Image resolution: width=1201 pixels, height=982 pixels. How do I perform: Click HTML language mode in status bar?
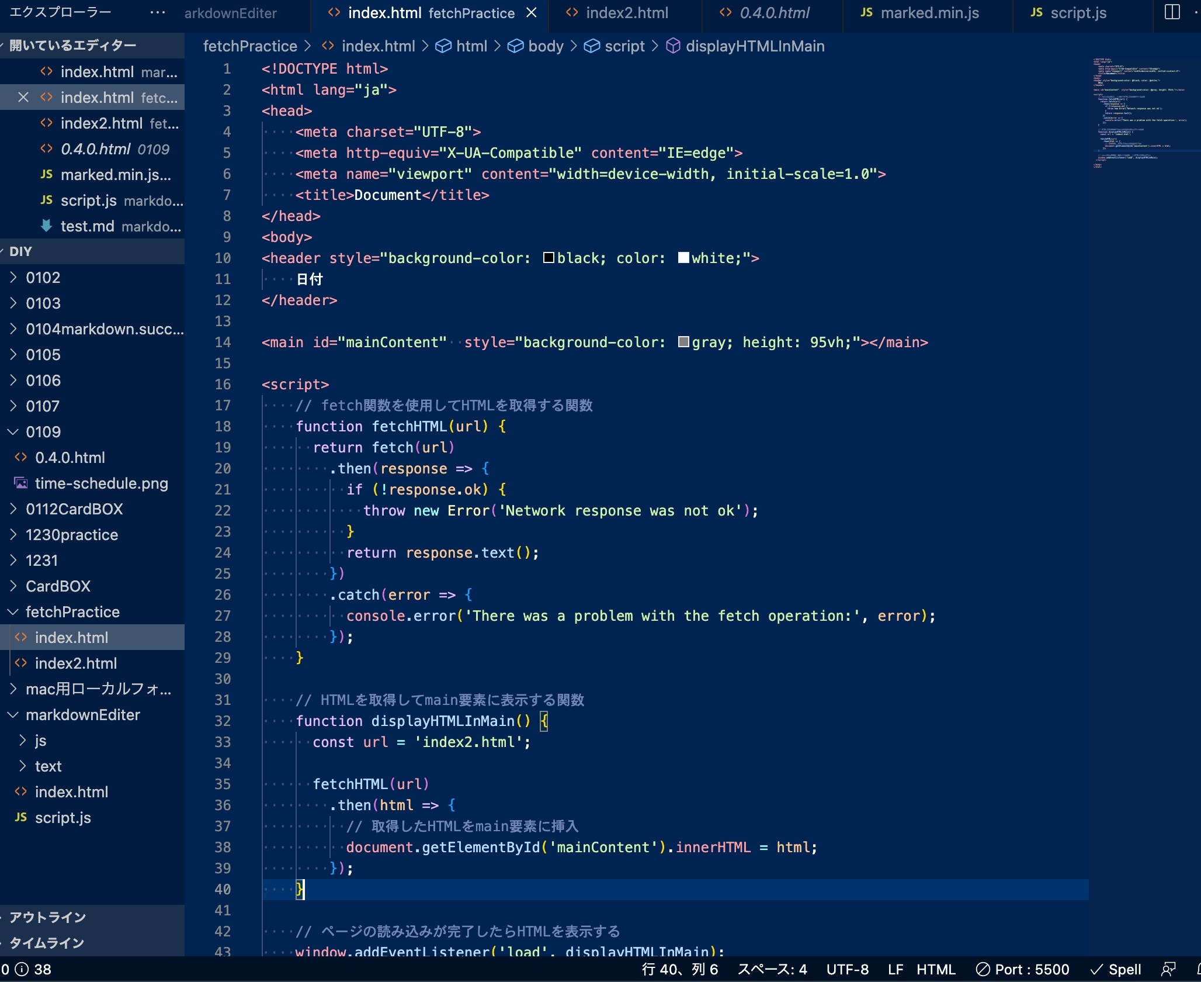[x=936, y=969]
